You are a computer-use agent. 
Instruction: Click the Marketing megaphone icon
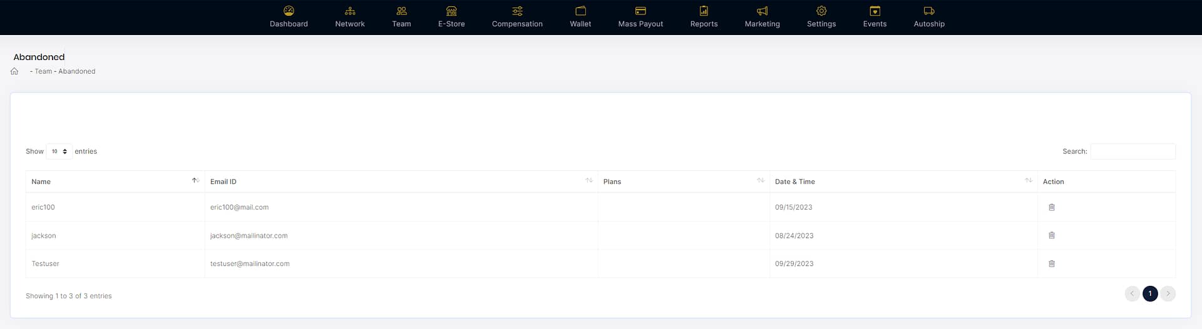(x=762, y=11)
